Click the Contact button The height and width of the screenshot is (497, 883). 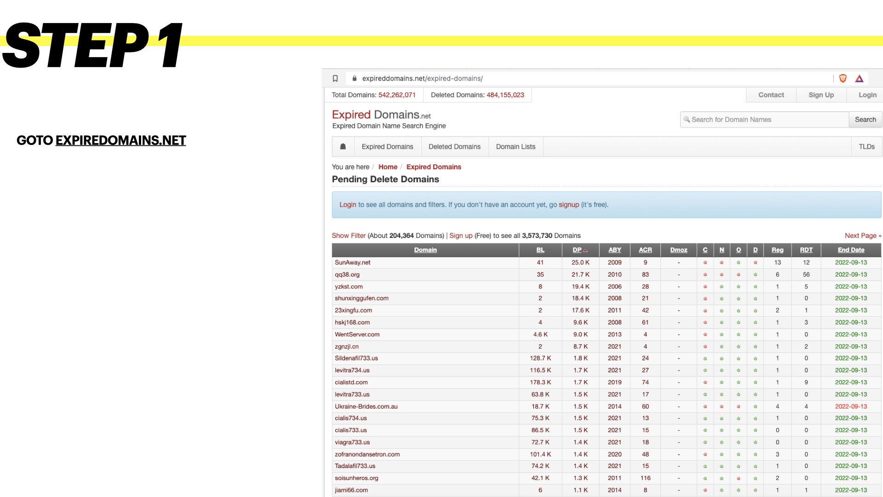771,95
